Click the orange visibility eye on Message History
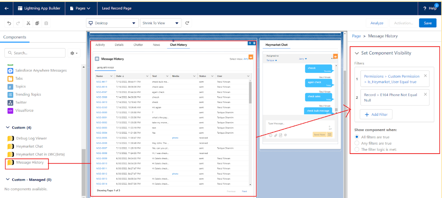 pos(251,57)
